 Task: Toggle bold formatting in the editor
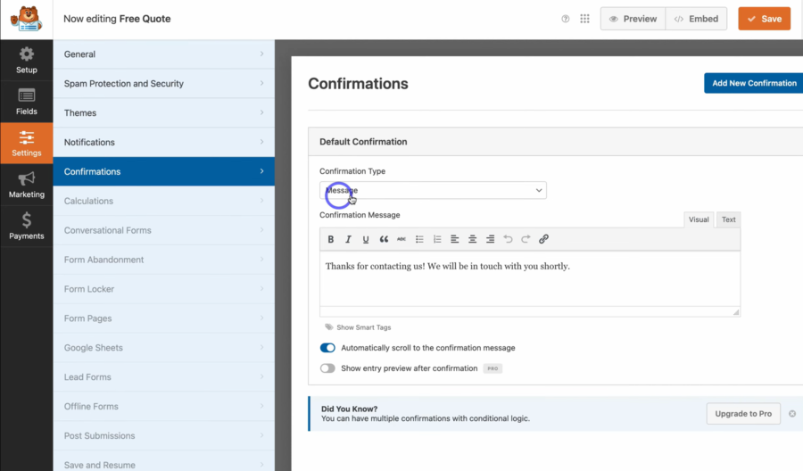(x=331, y=239)
